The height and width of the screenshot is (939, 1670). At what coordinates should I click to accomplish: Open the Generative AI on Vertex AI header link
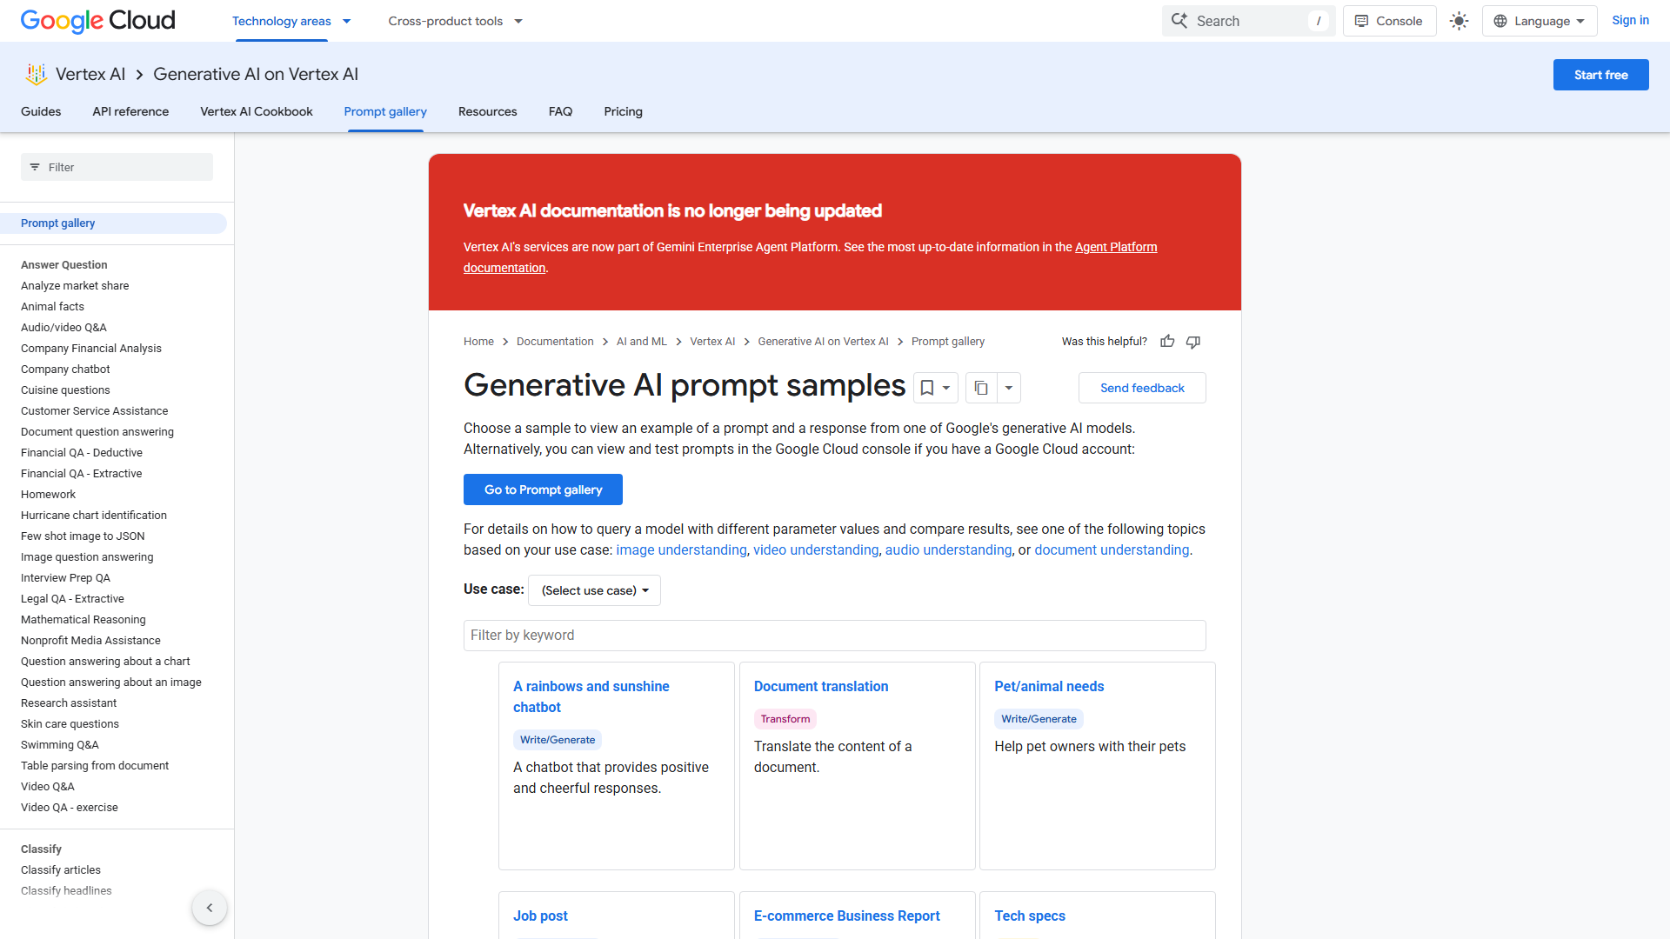pos(256,75)
